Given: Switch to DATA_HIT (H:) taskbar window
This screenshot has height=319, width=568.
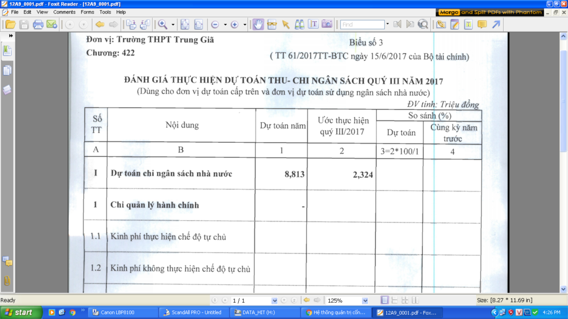Looking at the screenshot, I should pyautogui.click(x=264, y=313).
